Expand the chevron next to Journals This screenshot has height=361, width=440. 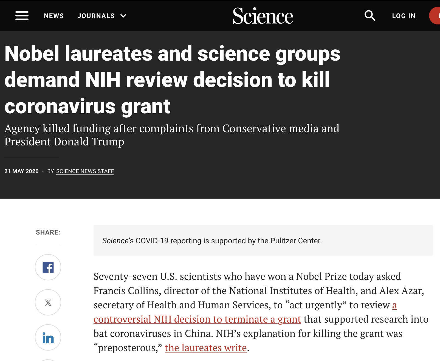coord(123,16)
